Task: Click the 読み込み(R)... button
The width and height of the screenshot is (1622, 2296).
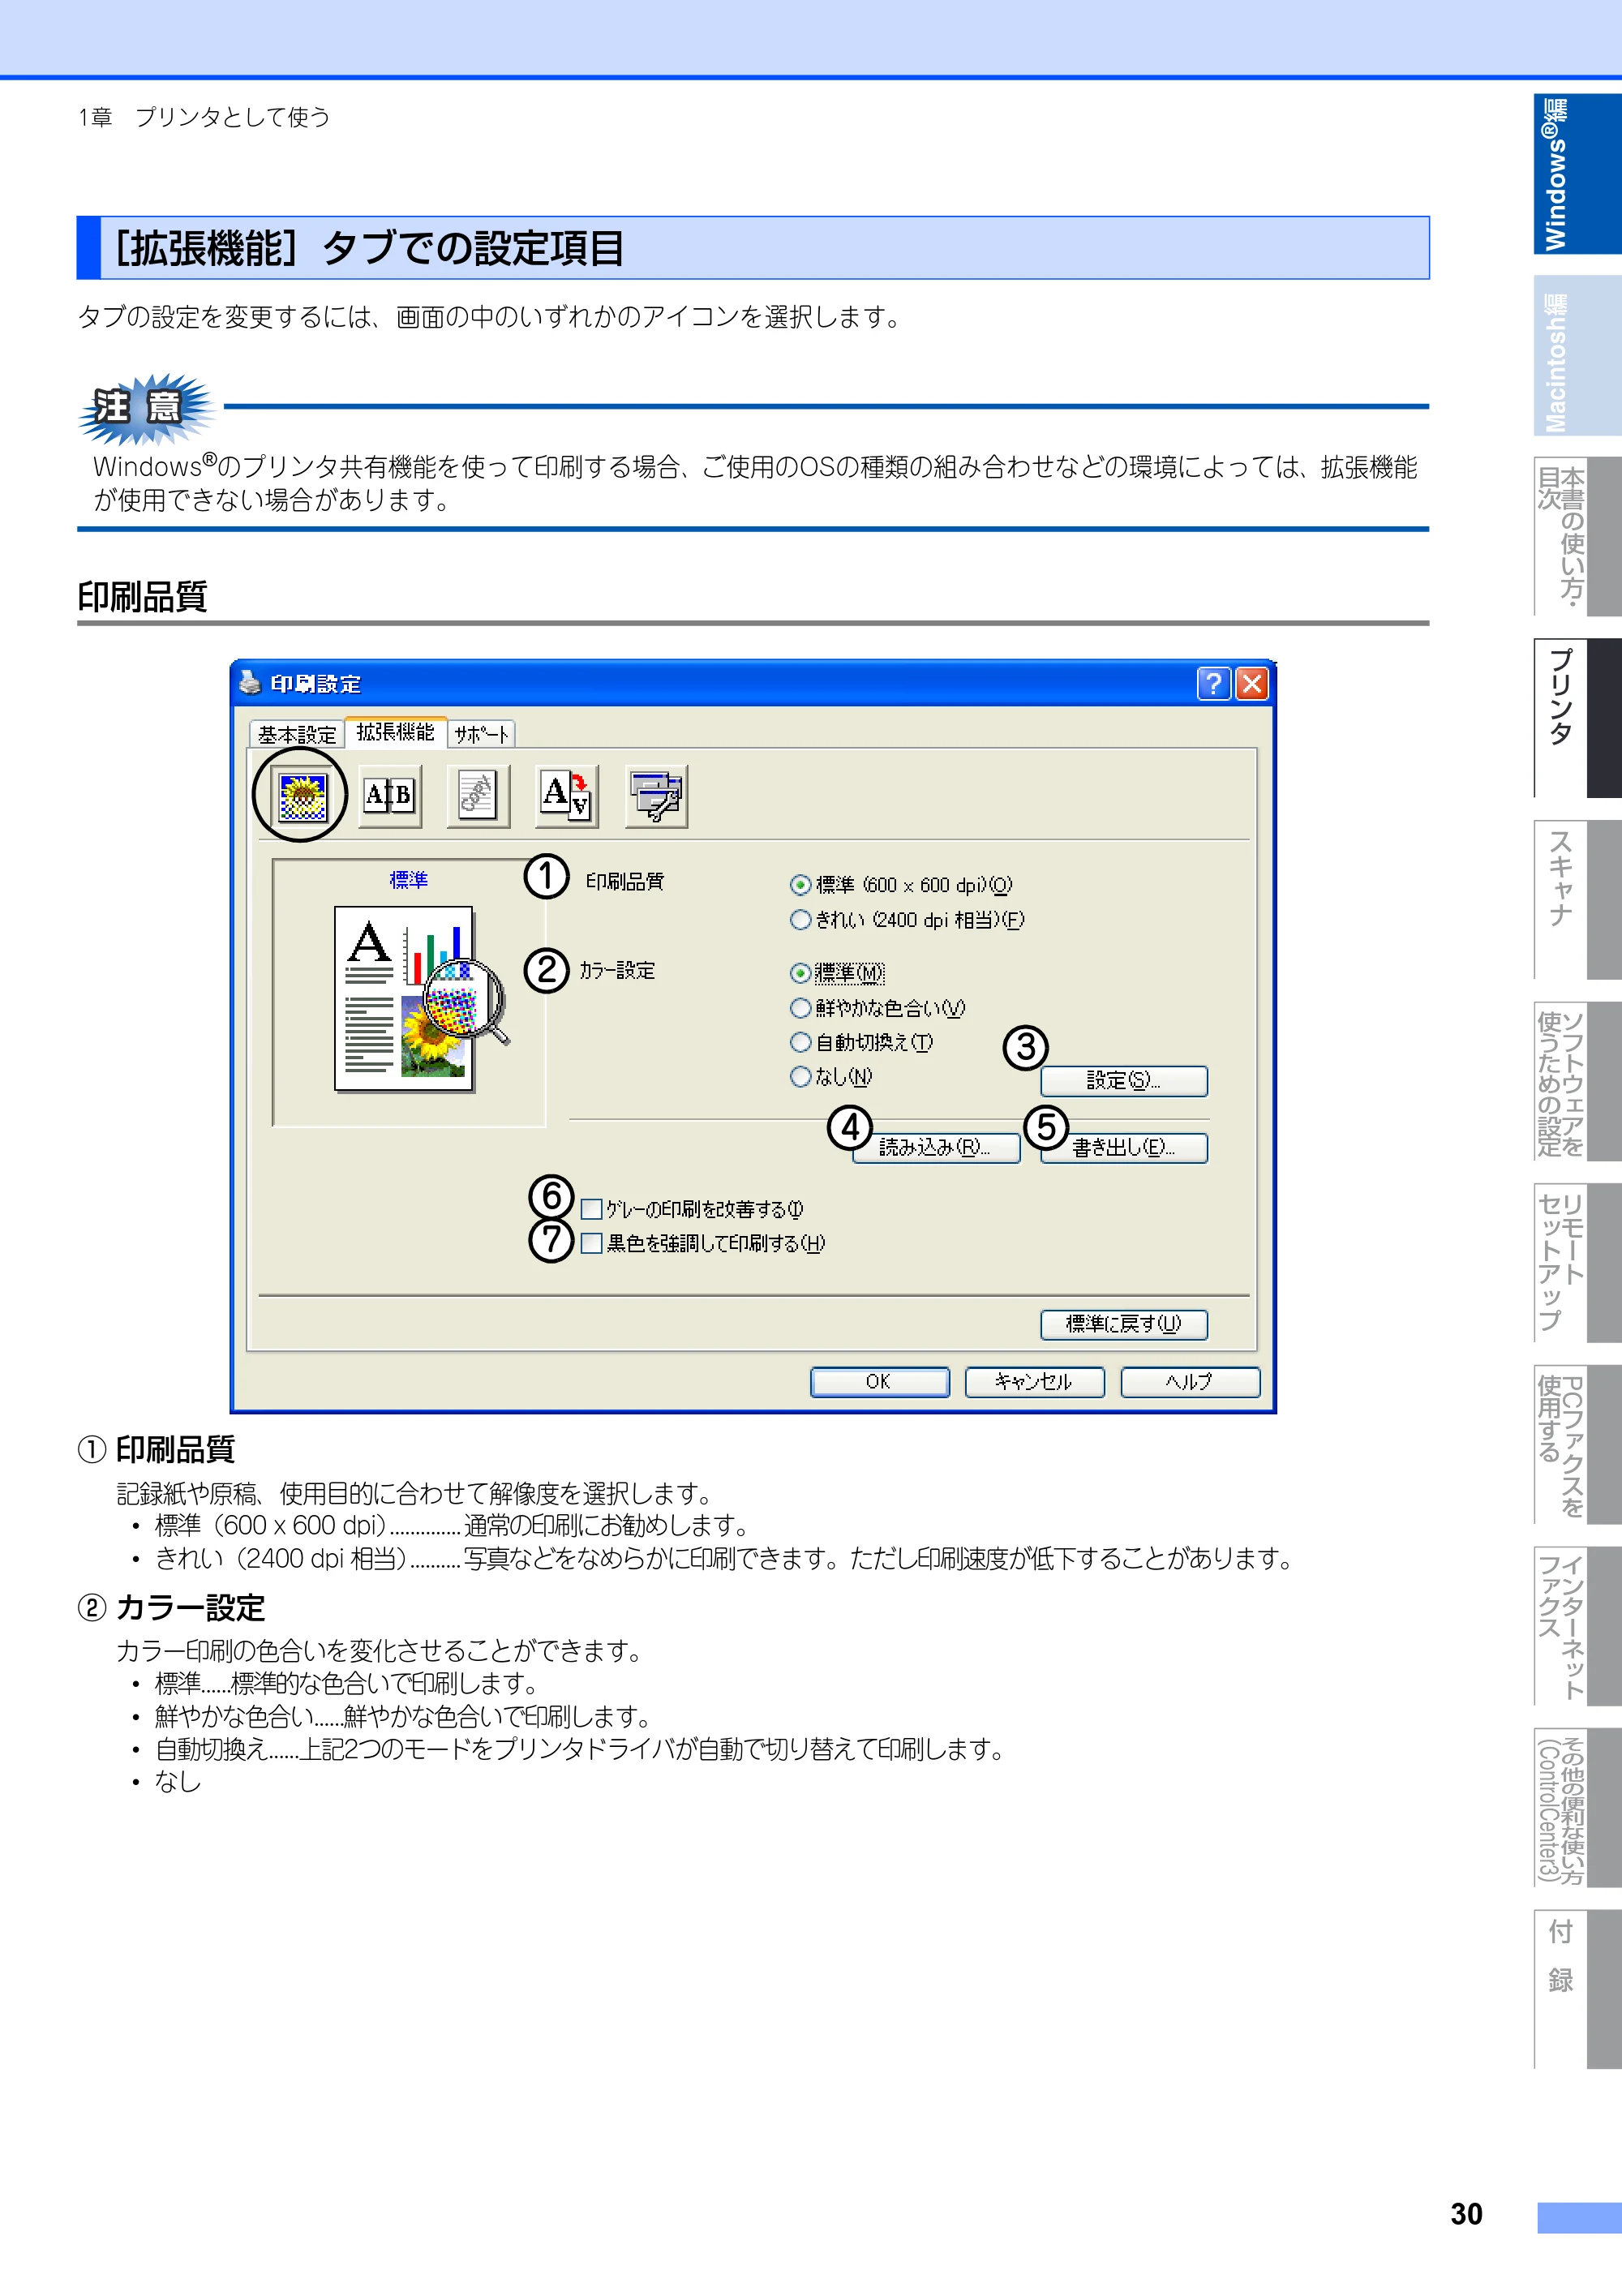Action: [936, 1148]
